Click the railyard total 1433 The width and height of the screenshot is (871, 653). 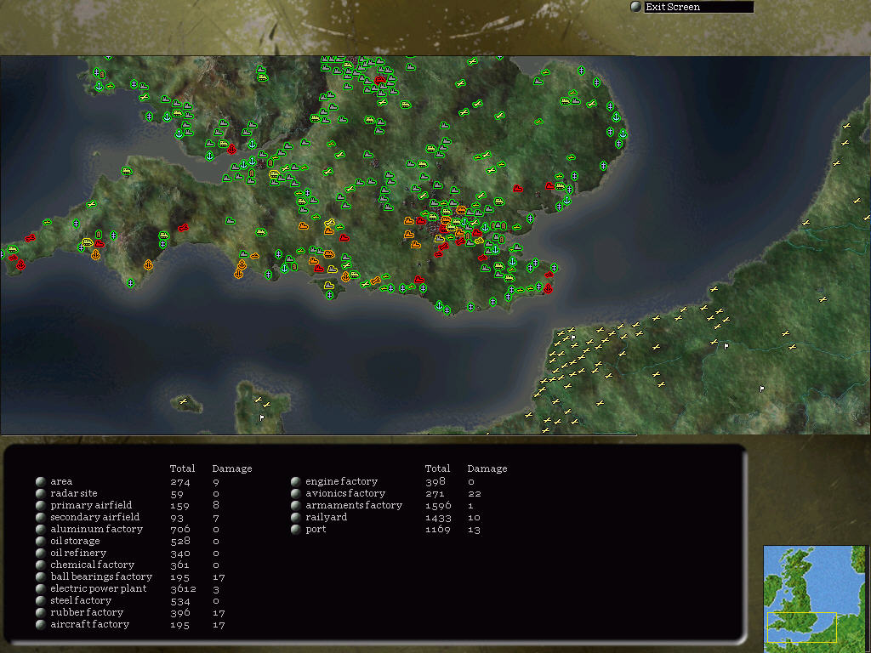[438, 518]
